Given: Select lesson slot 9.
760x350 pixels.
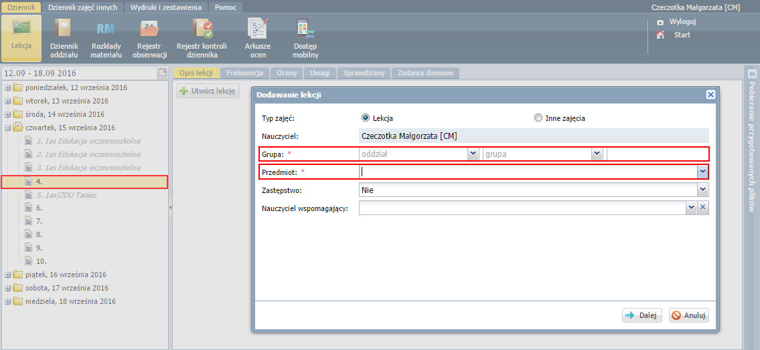Looking at the screenshot, I should 40,248.
